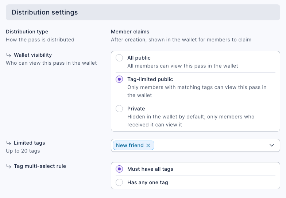Image resolution: width=286 pixels, height=198 pixels.
Task: Click the New friend tag chip
Action: pos(134,145)
